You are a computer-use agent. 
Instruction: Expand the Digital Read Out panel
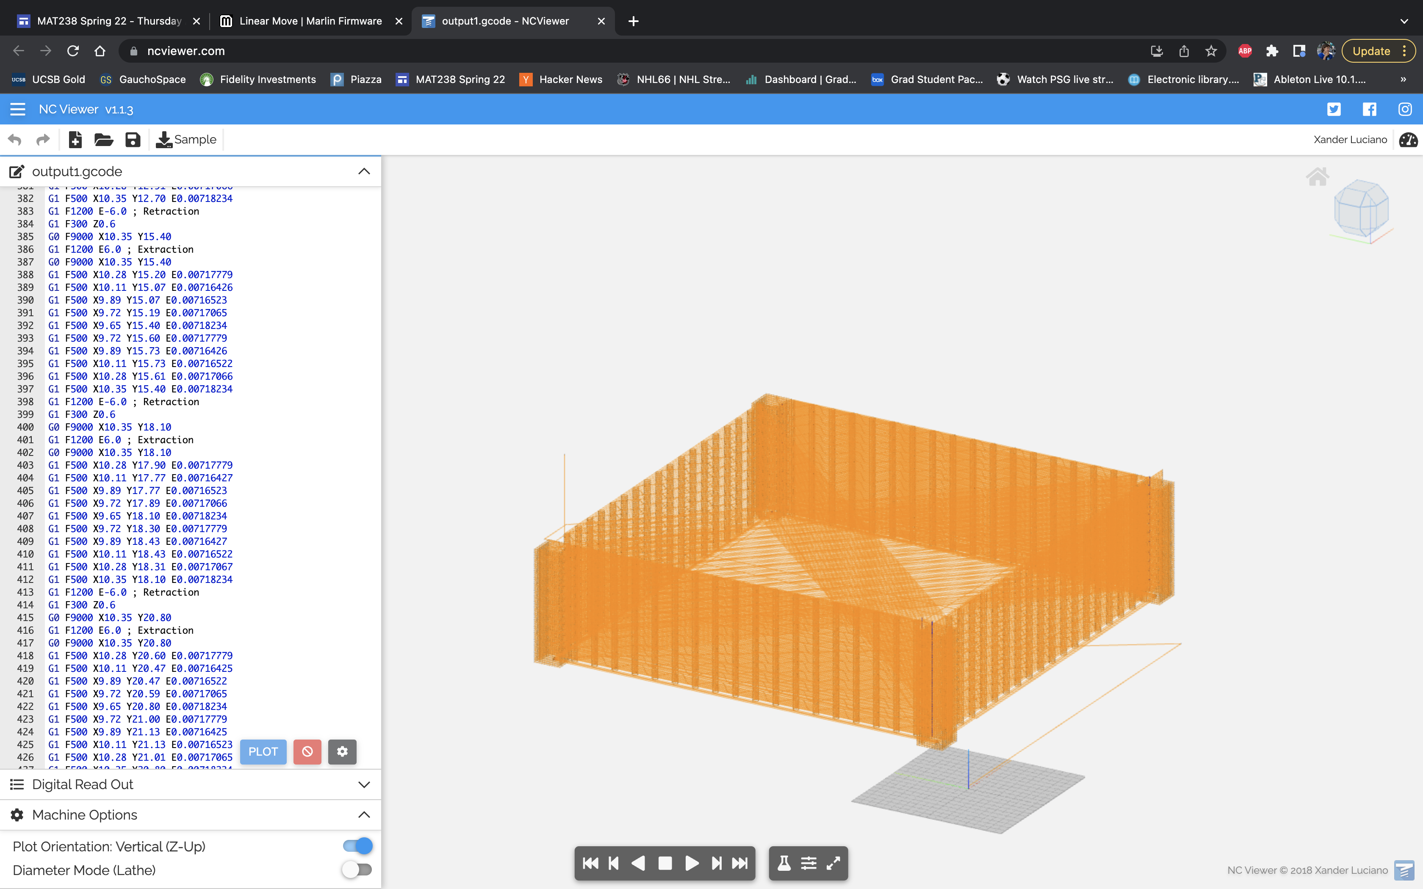(364, 784)
